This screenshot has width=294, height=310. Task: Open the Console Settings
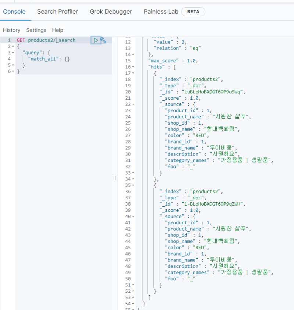click(36, 30)
